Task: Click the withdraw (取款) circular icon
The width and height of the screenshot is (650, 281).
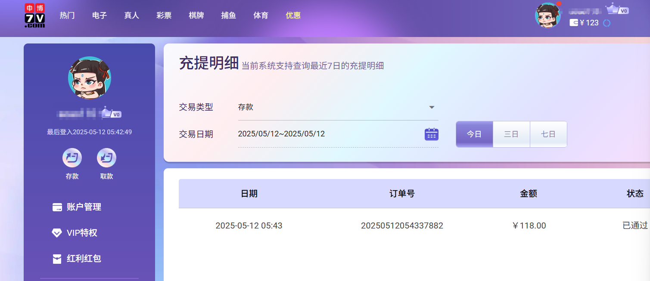Action: click(106, 158)
